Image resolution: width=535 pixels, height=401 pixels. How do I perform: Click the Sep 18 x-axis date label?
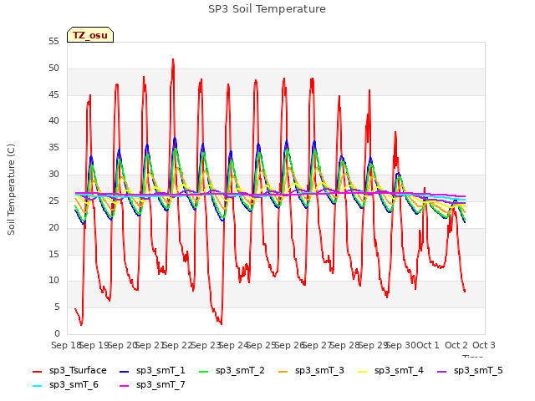click(67, 345)
